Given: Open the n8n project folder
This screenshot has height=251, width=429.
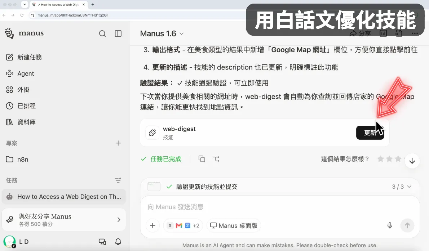Looking at the screenshot, I should tap(17, 160).
